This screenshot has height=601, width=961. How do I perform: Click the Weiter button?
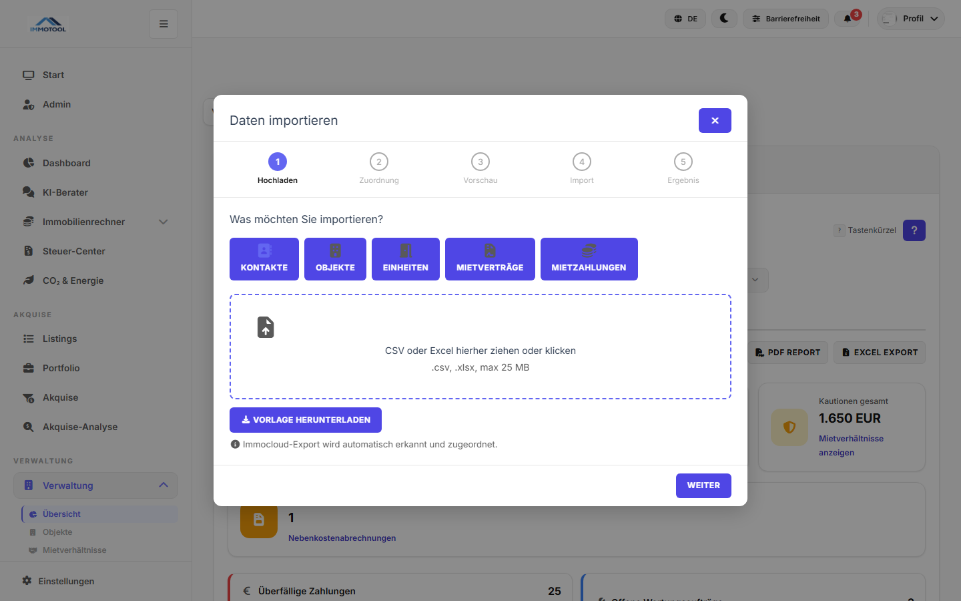[703, 485]
